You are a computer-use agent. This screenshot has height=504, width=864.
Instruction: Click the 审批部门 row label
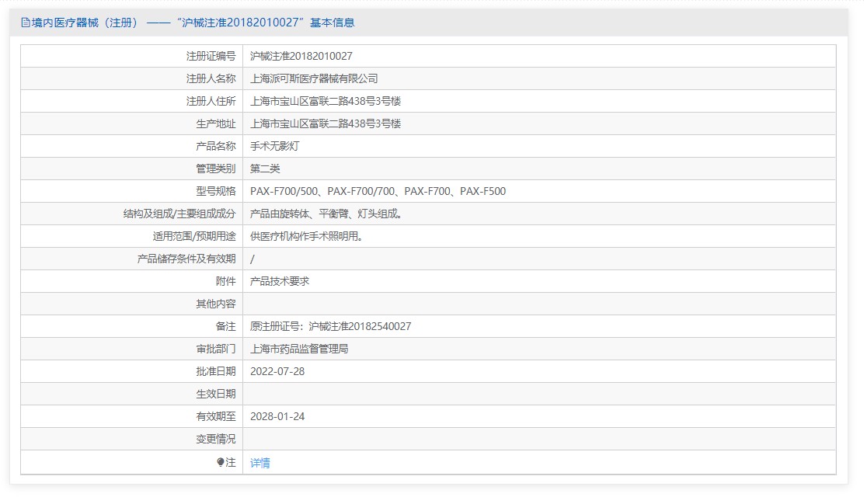click(216, 349)
